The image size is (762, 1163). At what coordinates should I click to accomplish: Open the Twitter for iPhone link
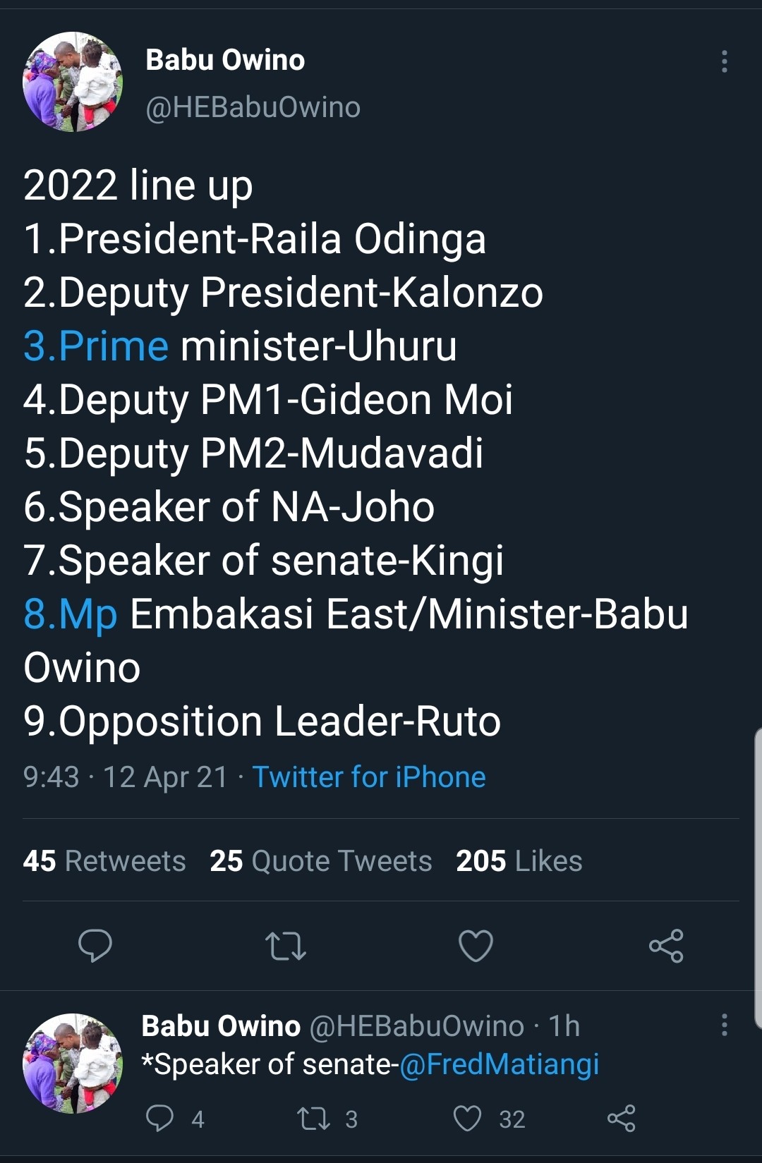click(x=369, y=777)
